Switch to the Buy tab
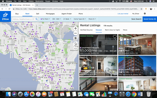 coord(17,14)
